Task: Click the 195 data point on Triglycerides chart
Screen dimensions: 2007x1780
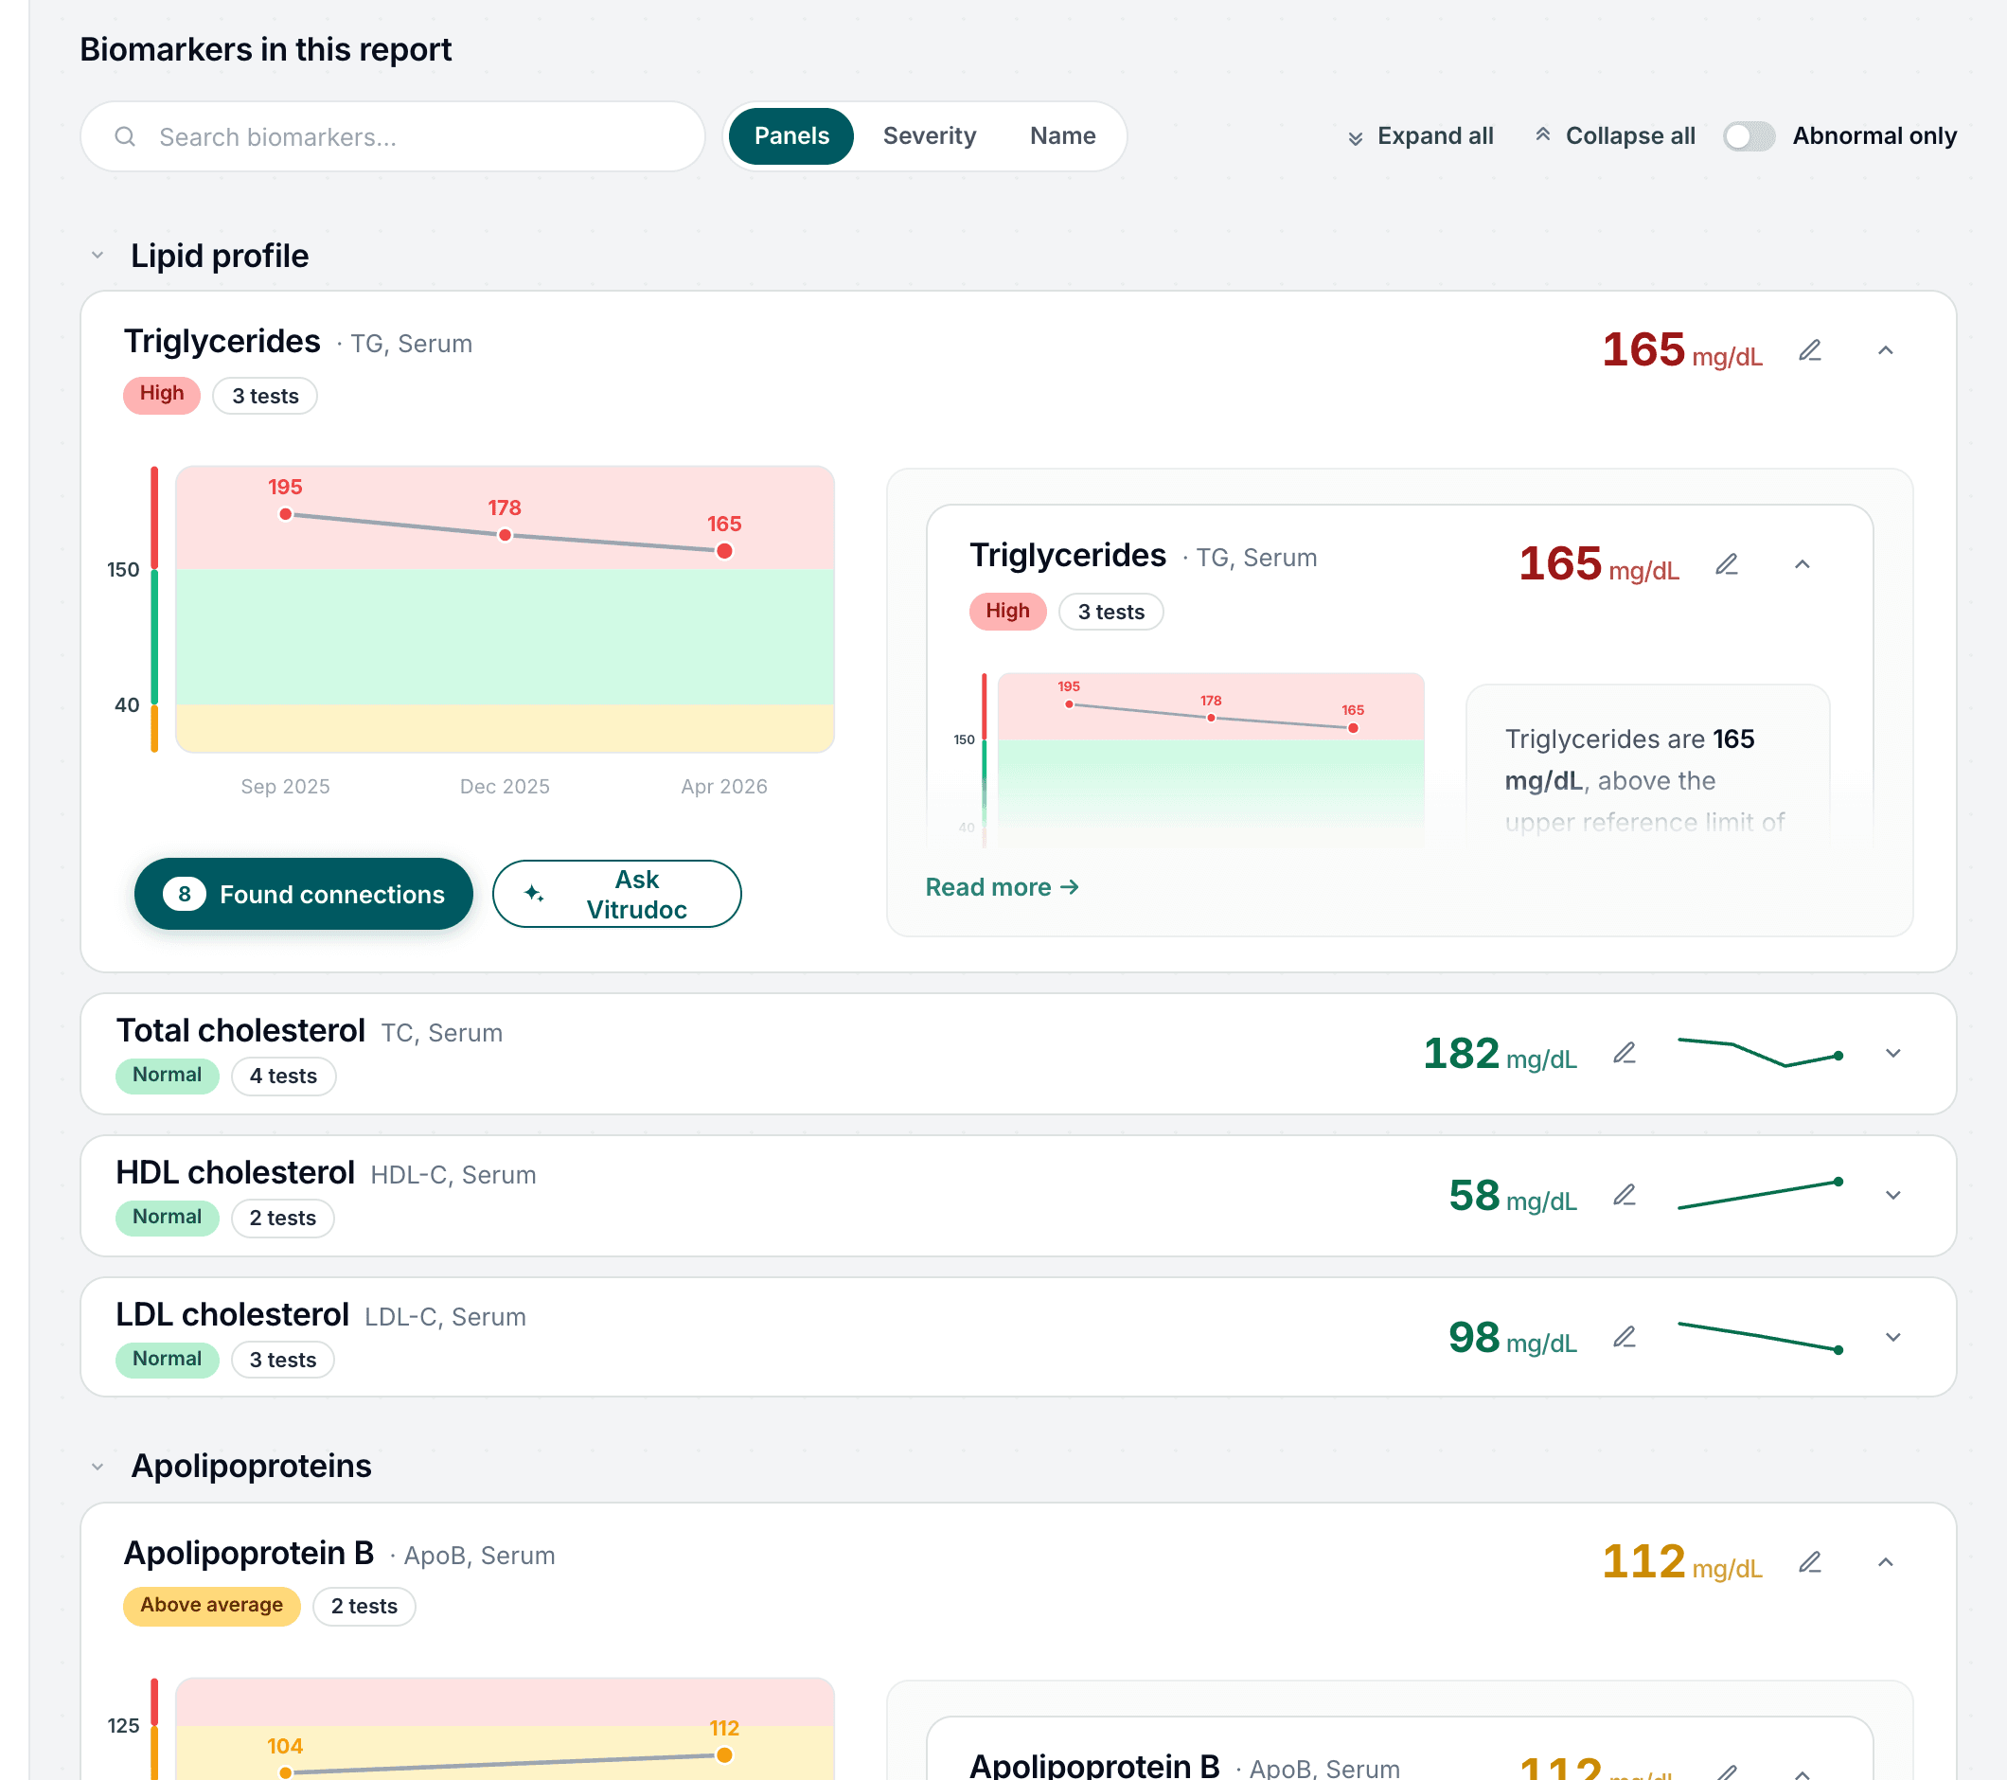Action: 286,514
